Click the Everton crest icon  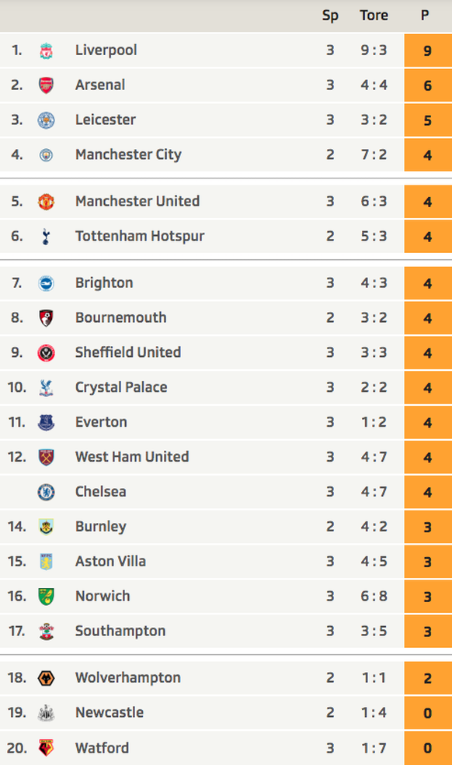[46, 423]
